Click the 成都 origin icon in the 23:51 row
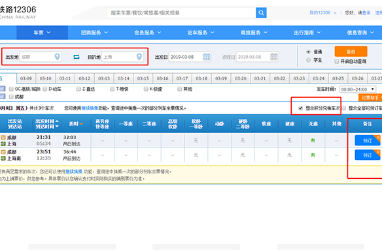Screen dimensions: 382x250 (x=3, y=152)
